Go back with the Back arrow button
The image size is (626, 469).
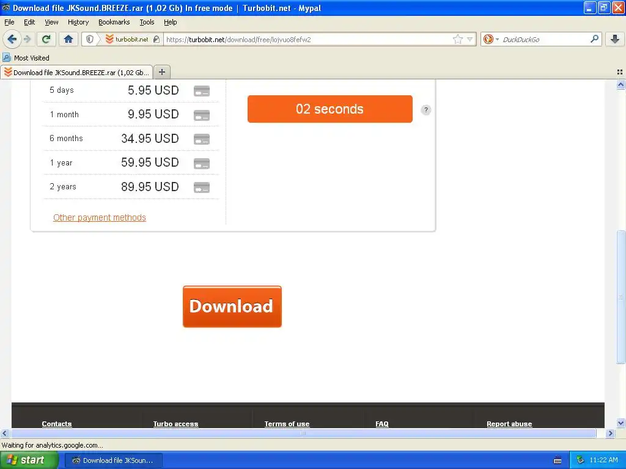pos(12,39)
